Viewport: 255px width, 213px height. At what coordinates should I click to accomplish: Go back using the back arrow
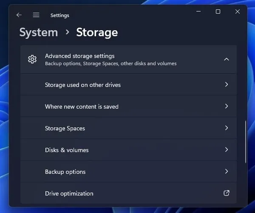[x=19, y=15]
